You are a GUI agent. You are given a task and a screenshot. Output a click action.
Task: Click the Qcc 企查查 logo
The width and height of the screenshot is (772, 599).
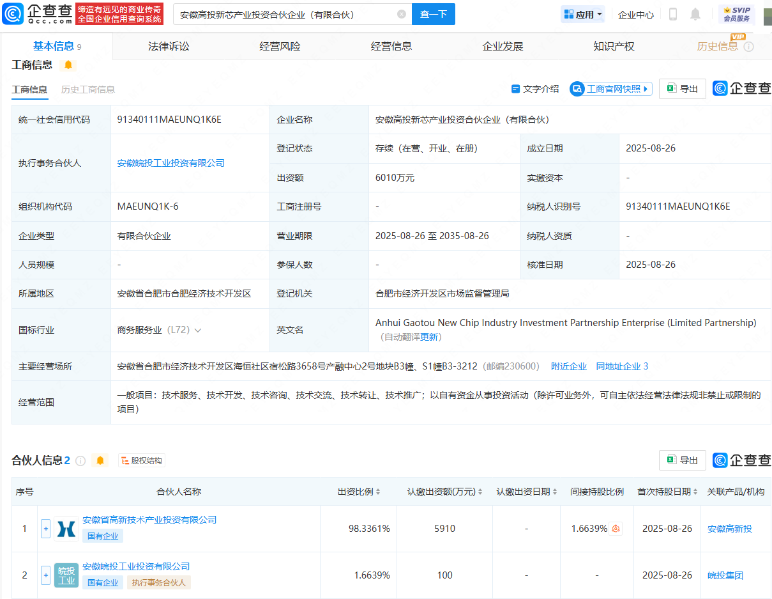tap(38, 13)
